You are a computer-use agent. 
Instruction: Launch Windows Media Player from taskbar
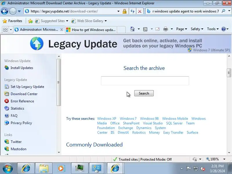61,168
